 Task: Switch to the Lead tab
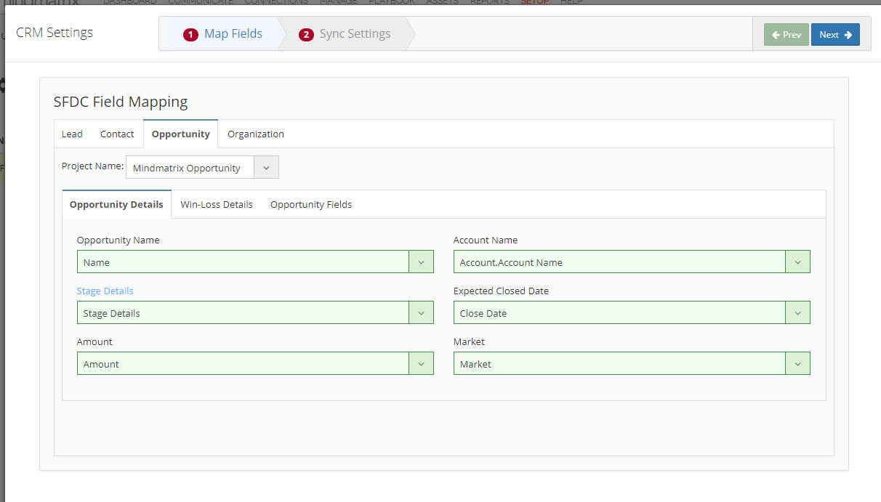pyautogui.click(x=72, y=134)
